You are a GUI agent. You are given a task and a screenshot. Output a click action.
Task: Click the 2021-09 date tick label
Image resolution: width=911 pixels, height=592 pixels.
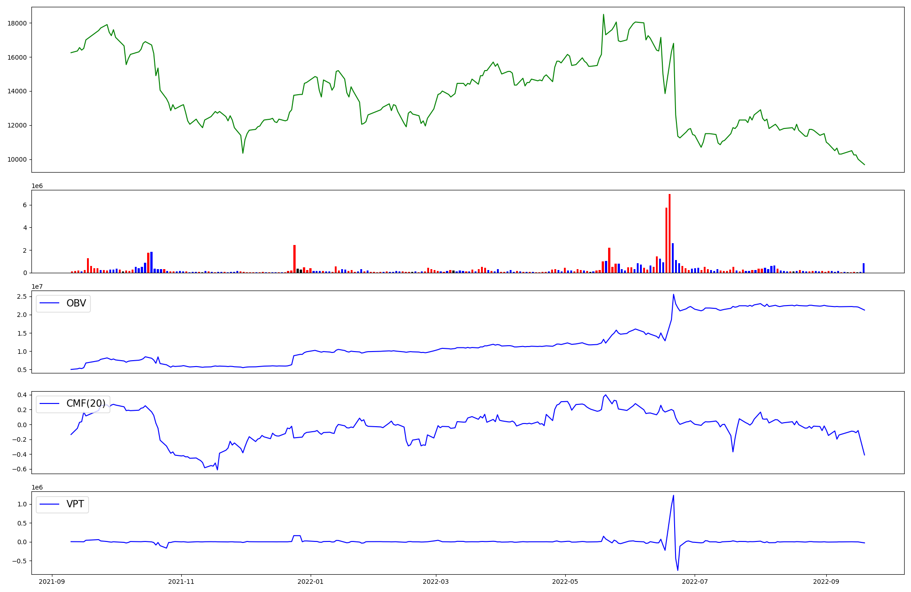click(52, 581)
